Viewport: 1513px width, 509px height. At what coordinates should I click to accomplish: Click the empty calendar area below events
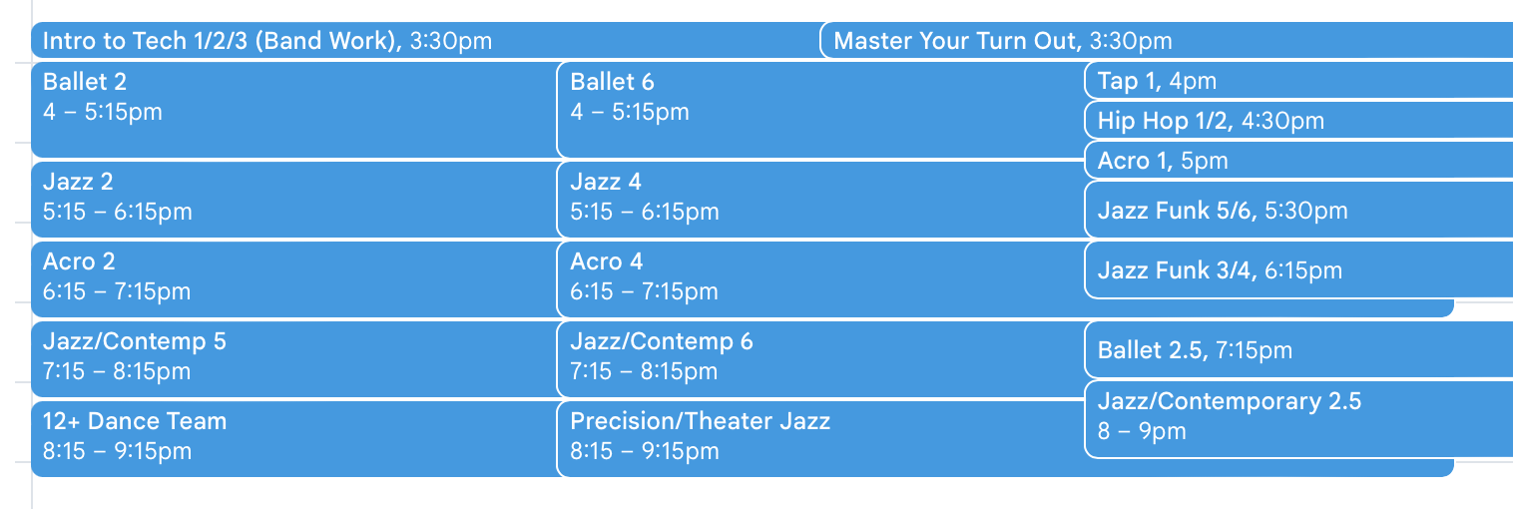[x=768, y=493]
